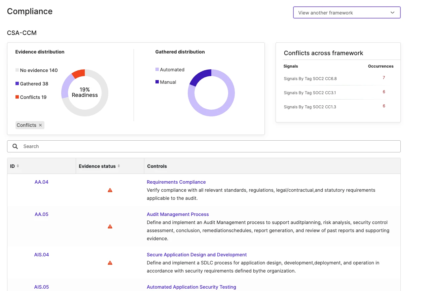Open the View another framework dropdown
This screenshot has height=291, width=428.
pos(347,13)
